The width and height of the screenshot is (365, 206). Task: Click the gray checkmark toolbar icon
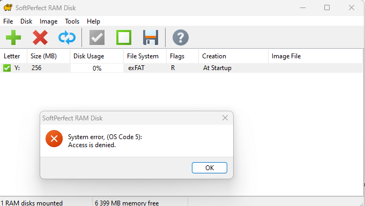coord(97,37)
